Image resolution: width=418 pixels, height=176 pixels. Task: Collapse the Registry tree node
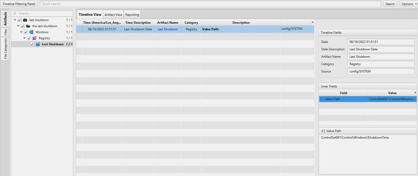[x=25, y=38]
